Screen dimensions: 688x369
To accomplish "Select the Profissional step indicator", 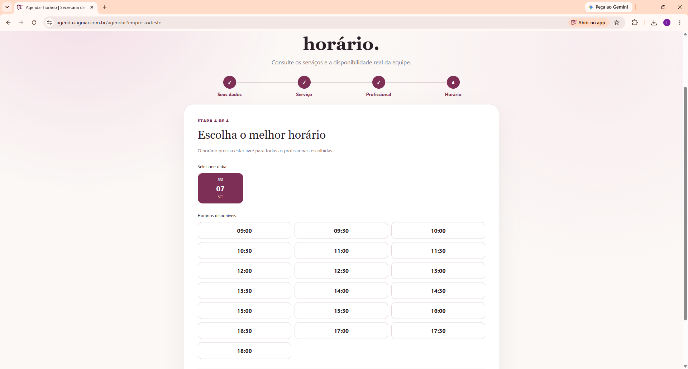I will [379, 82].
